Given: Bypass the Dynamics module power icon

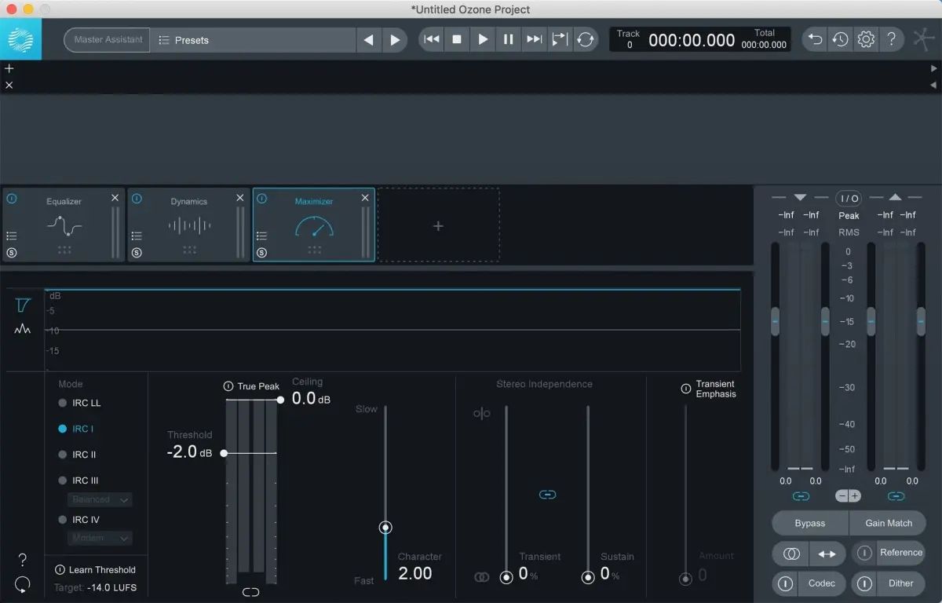Looking at the screenshot, I should [137, 199].
